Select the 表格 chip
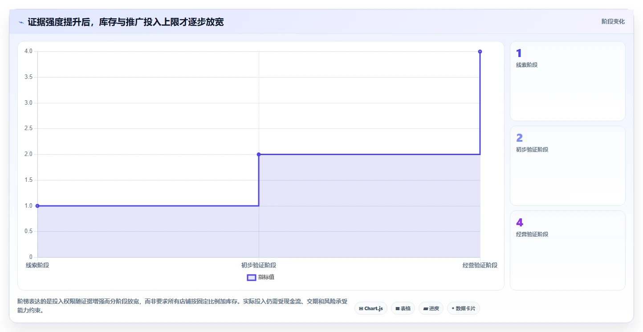The width and height of the screenshot is (643, 332). [x=403, y=308]
